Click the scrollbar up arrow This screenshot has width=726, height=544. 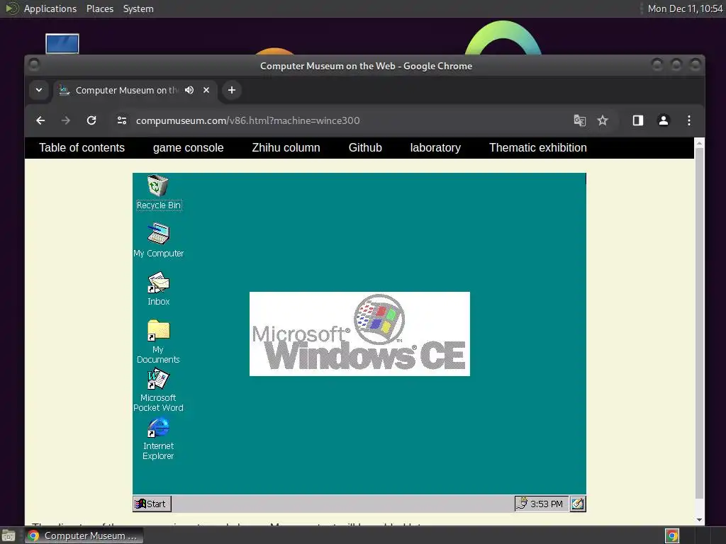tap(699, 143)
